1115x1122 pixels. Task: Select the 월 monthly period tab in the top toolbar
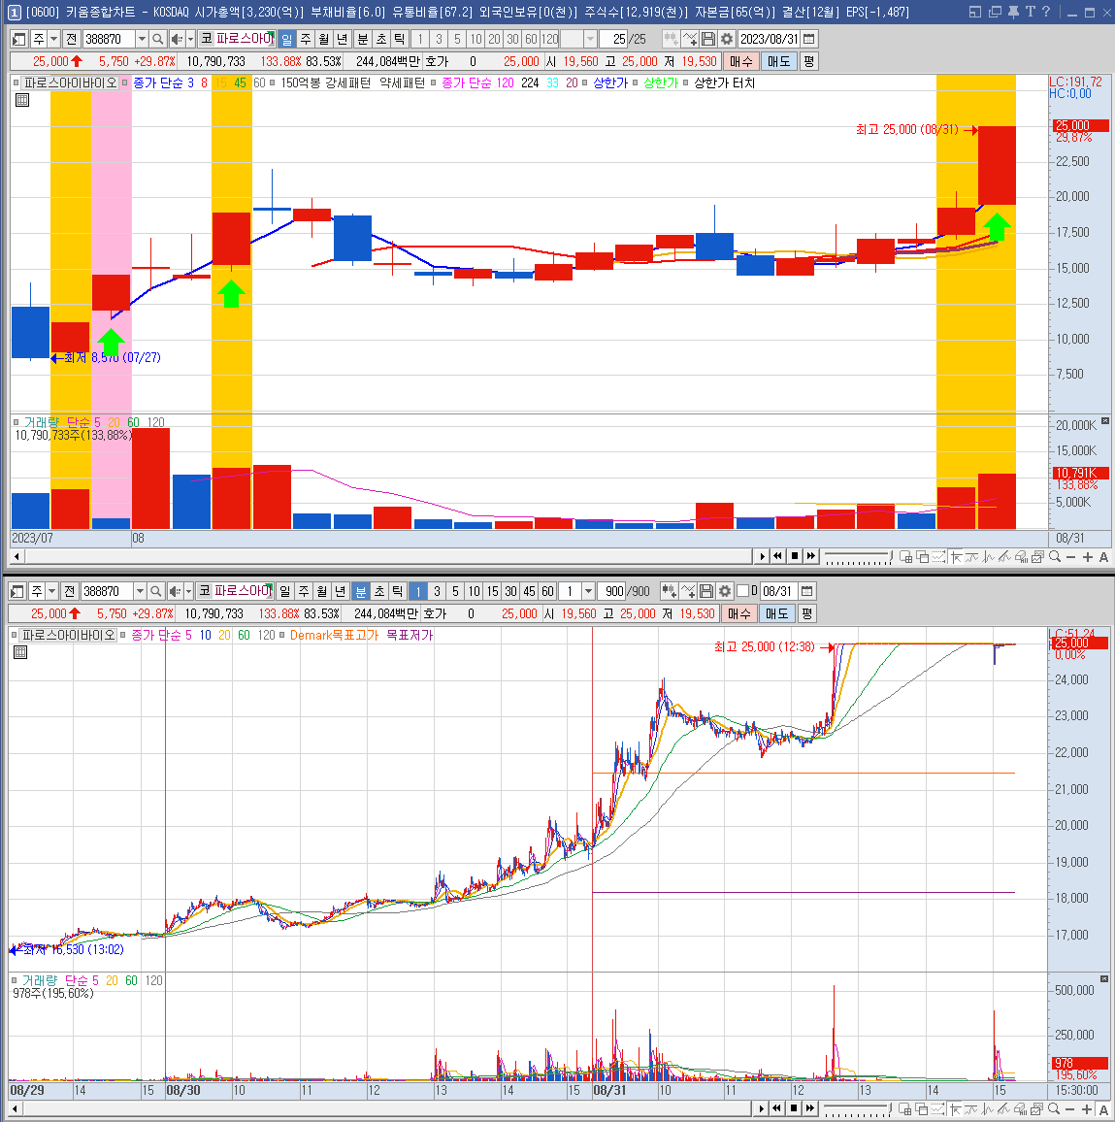[324, 40]
